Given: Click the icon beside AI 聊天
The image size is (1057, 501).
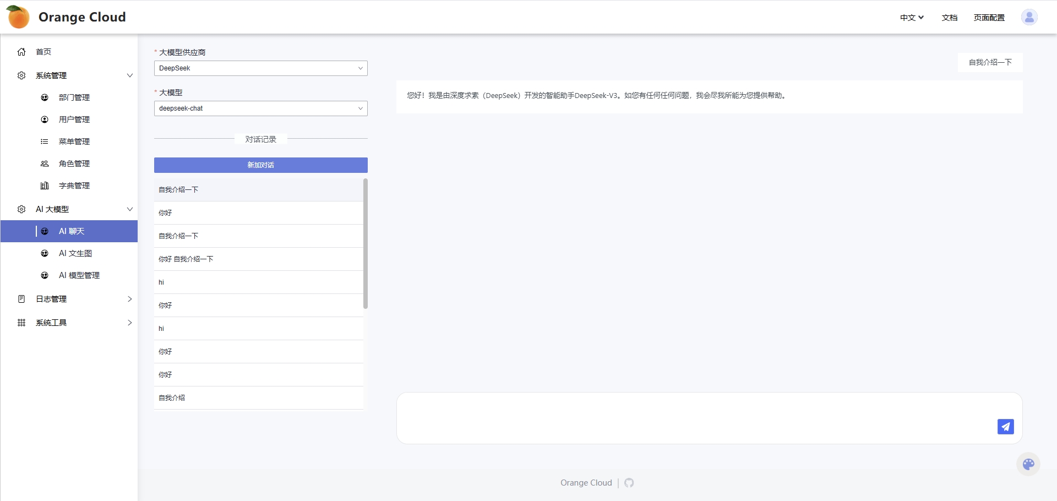Looking at the screenshot, I should point(45,231).
